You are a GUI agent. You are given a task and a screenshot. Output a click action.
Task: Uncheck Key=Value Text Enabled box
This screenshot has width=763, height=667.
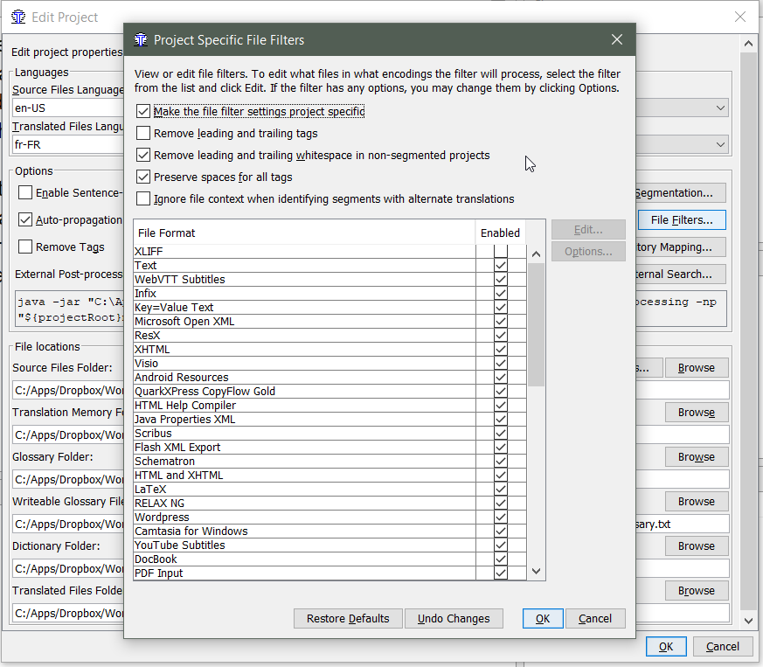pyautogui.click(x=500, y=307)
